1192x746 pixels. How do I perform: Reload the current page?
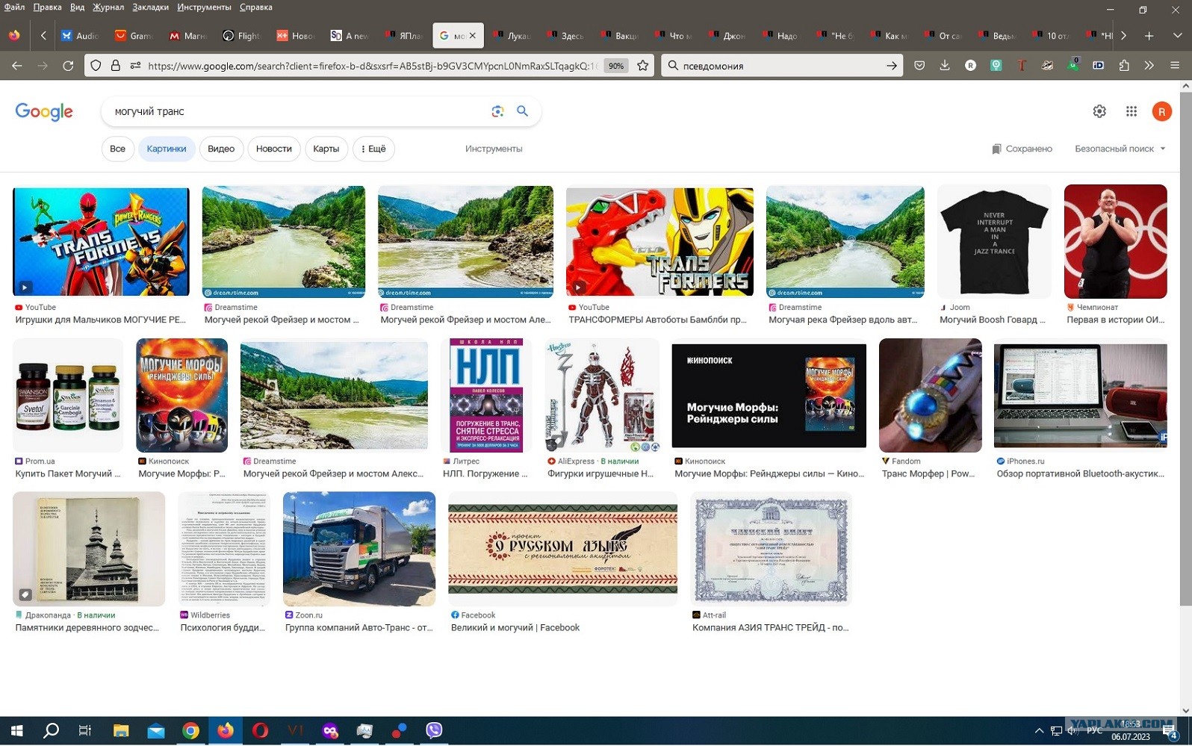pyautogui.click(x=68, y=66)
